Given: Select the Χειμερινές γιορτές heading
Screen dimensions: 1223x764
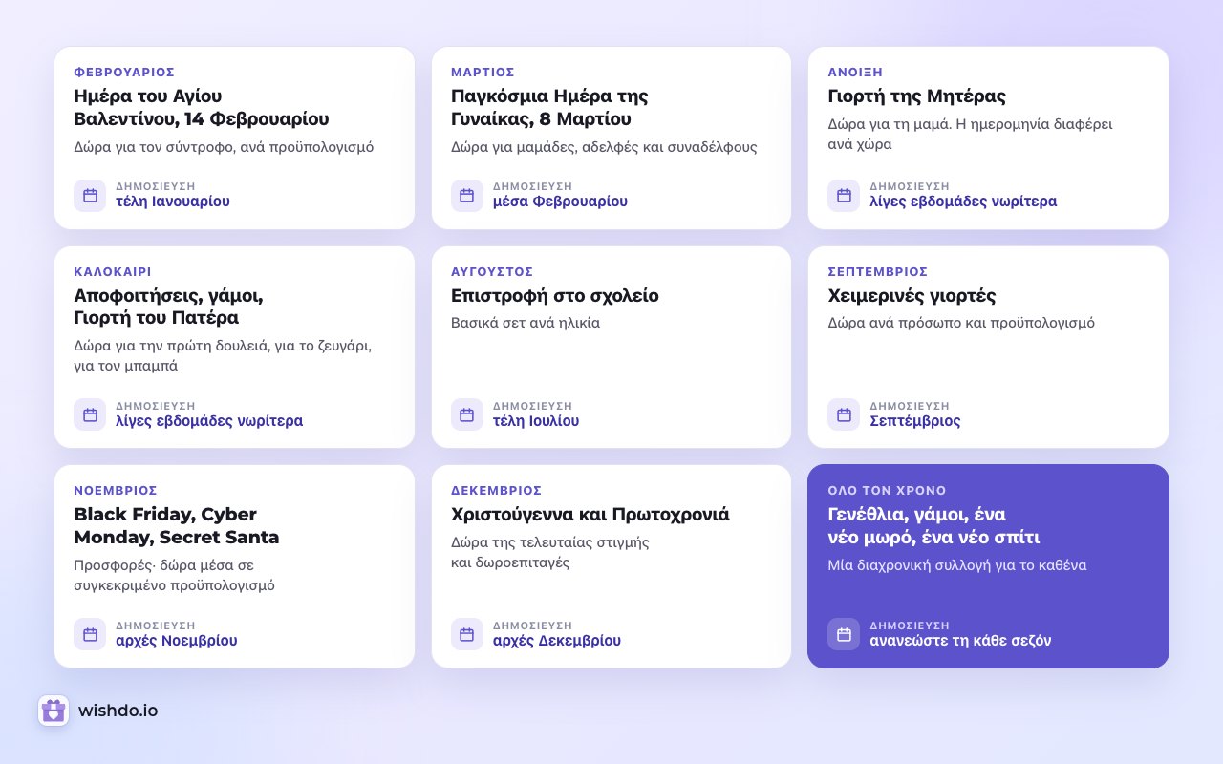Looking at the screenshot, I should [912, 295].
